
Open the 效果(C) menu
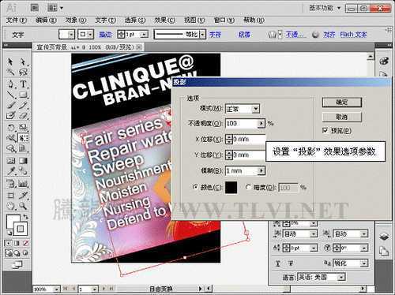point(165,21)
